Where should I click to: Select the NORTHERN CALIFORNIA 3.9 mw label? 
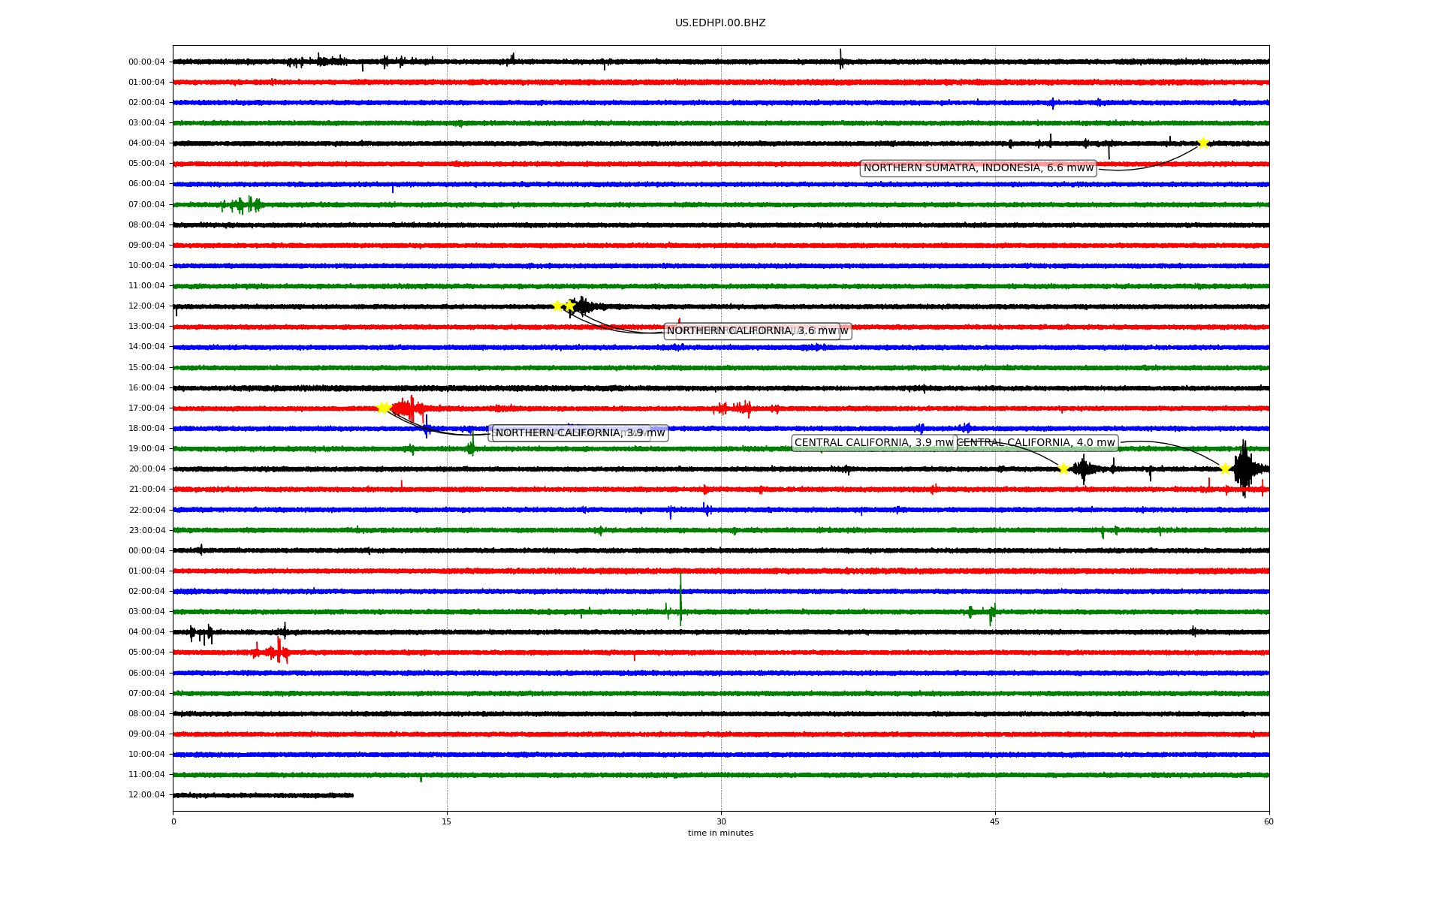pos(580,433)
